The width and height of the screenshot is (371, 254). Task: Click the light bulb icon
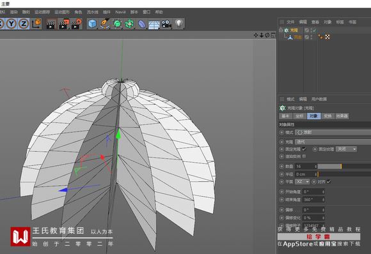point(179,24)
